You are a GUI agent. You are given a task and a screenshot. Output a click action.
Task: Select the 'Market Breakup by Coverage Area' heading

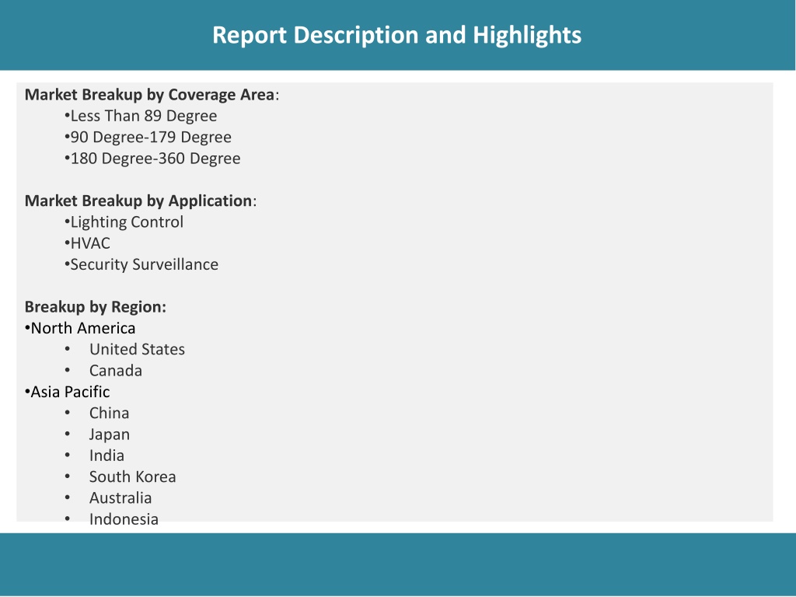[x=150, y=95]
